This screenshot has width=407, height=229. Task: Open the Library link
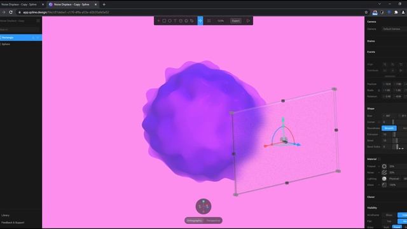pos(5,215)
